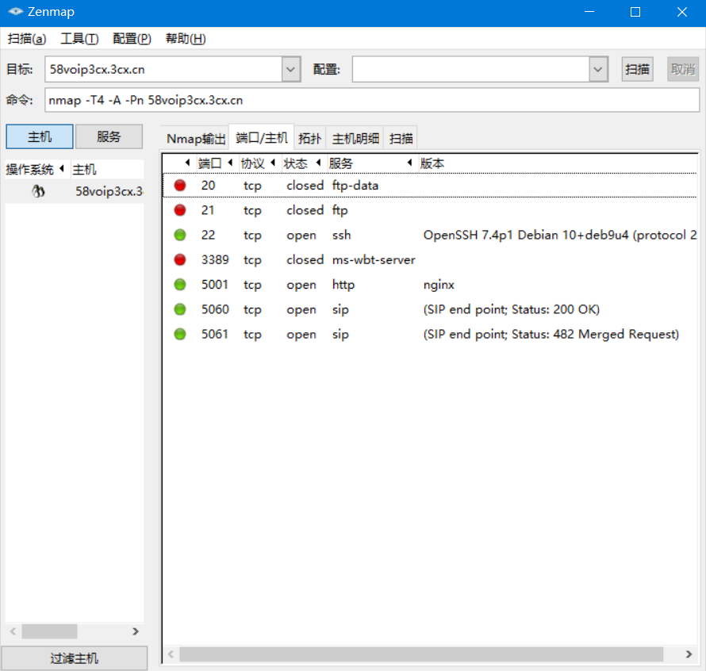
Task: Click the Linux penguin OS icon for host
Action: click(38, 191)
